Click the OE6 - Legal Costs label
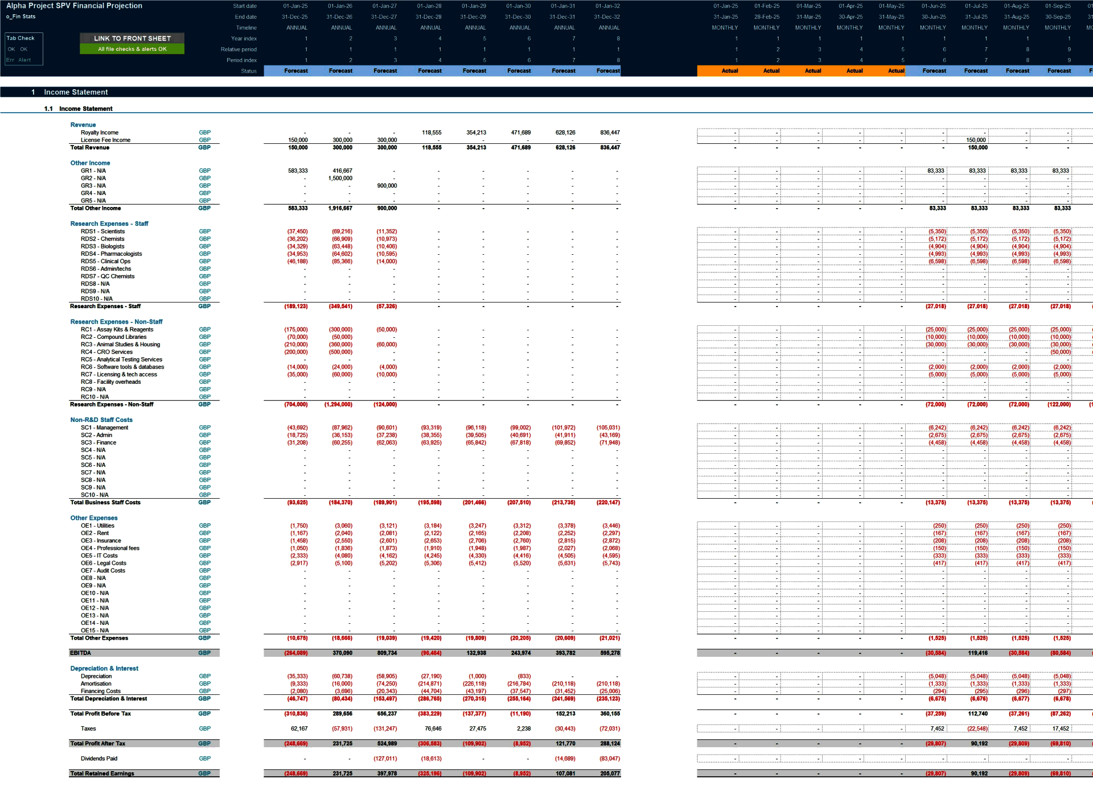This screenshot has width=1093, height=787. (x=103, y=563)
